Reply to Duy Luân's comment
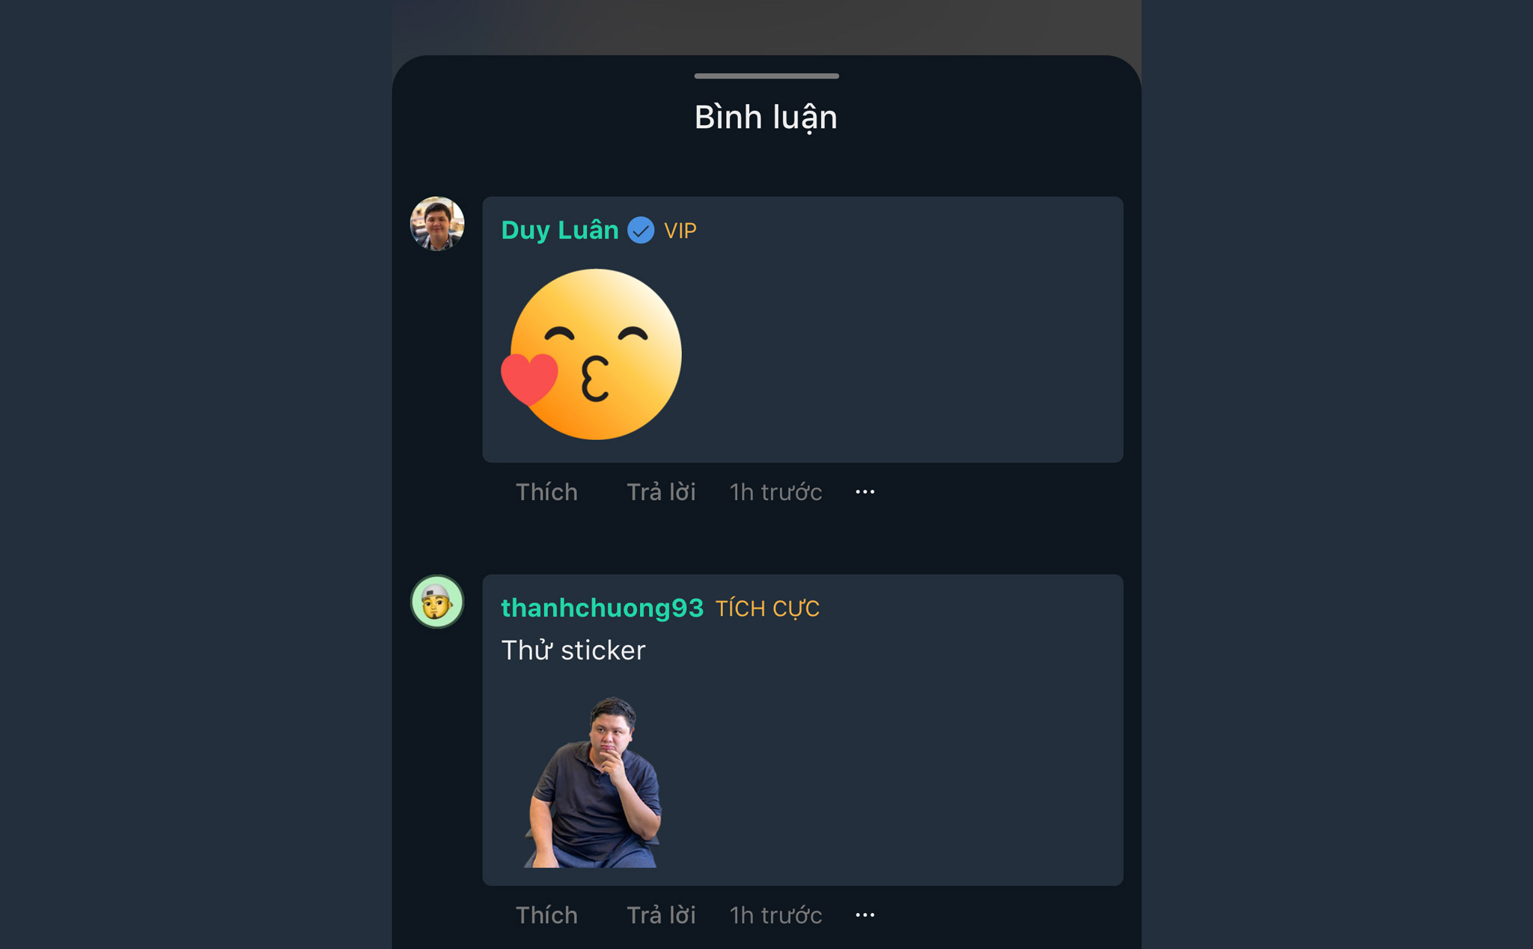1533x949 pixels. click(662, 492)
